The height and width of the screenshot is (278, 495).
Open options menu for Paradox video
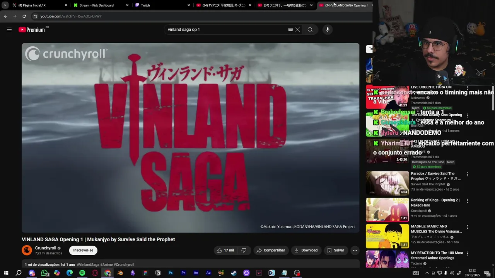467,174
